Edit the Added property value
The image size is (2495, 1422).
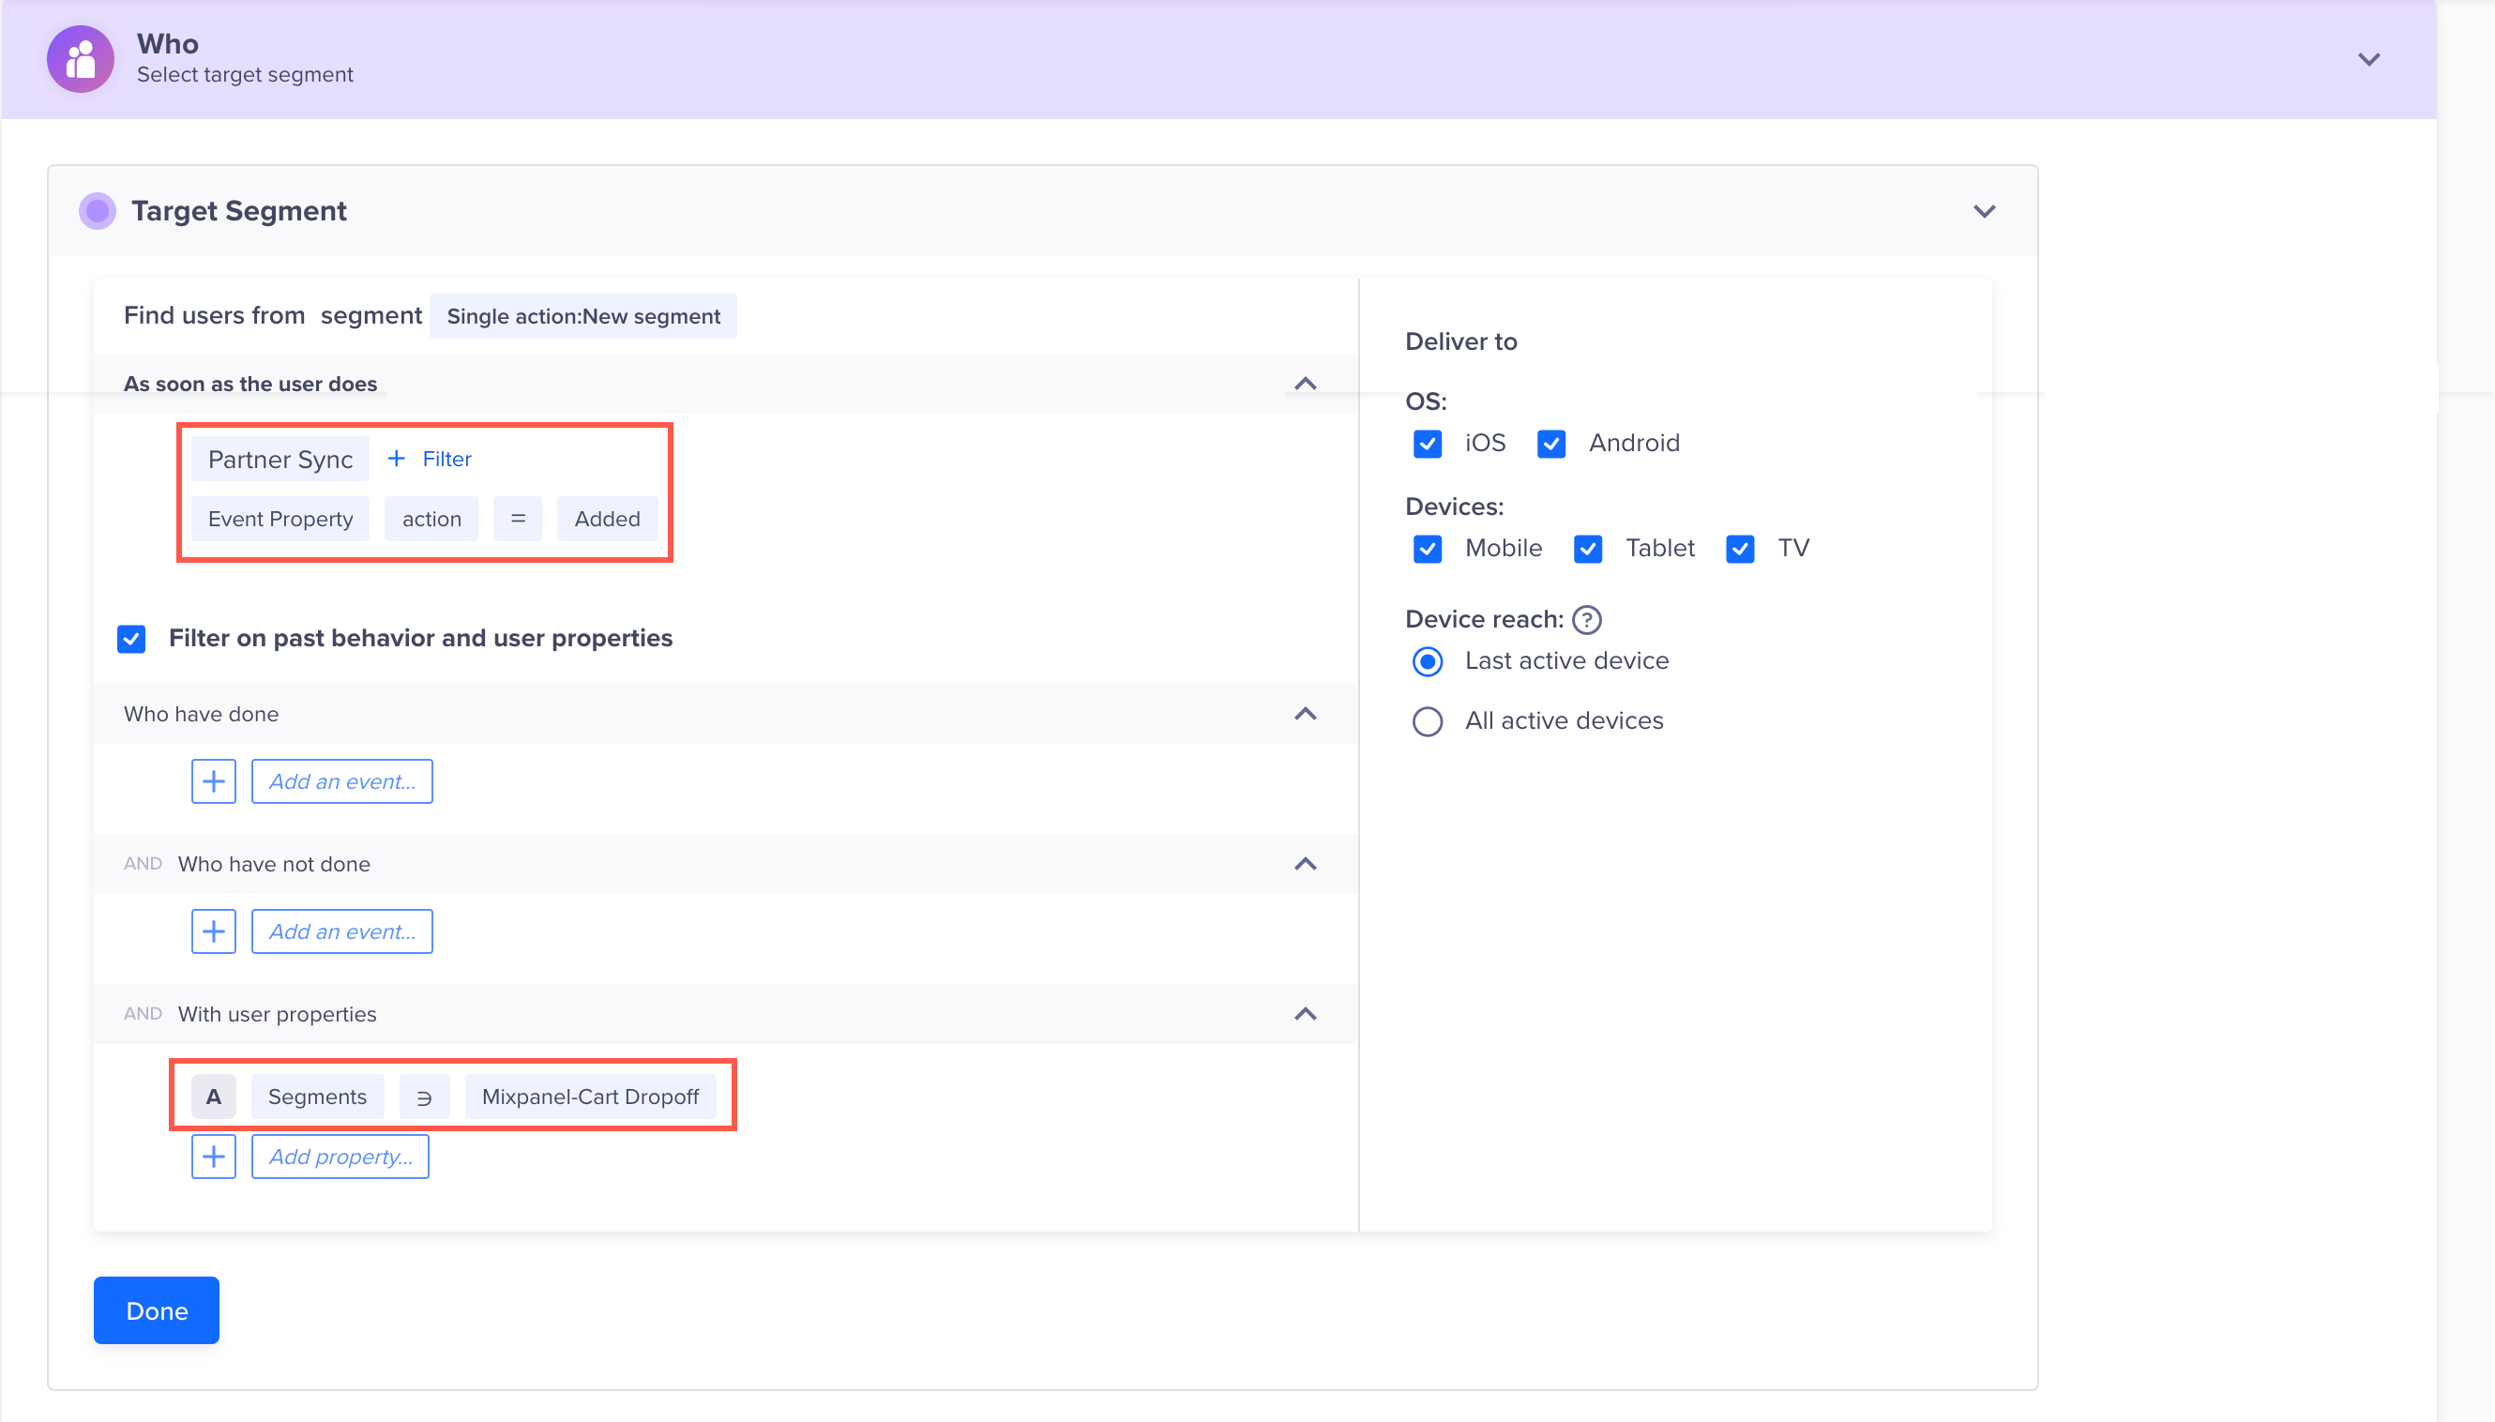coord(608,519)
